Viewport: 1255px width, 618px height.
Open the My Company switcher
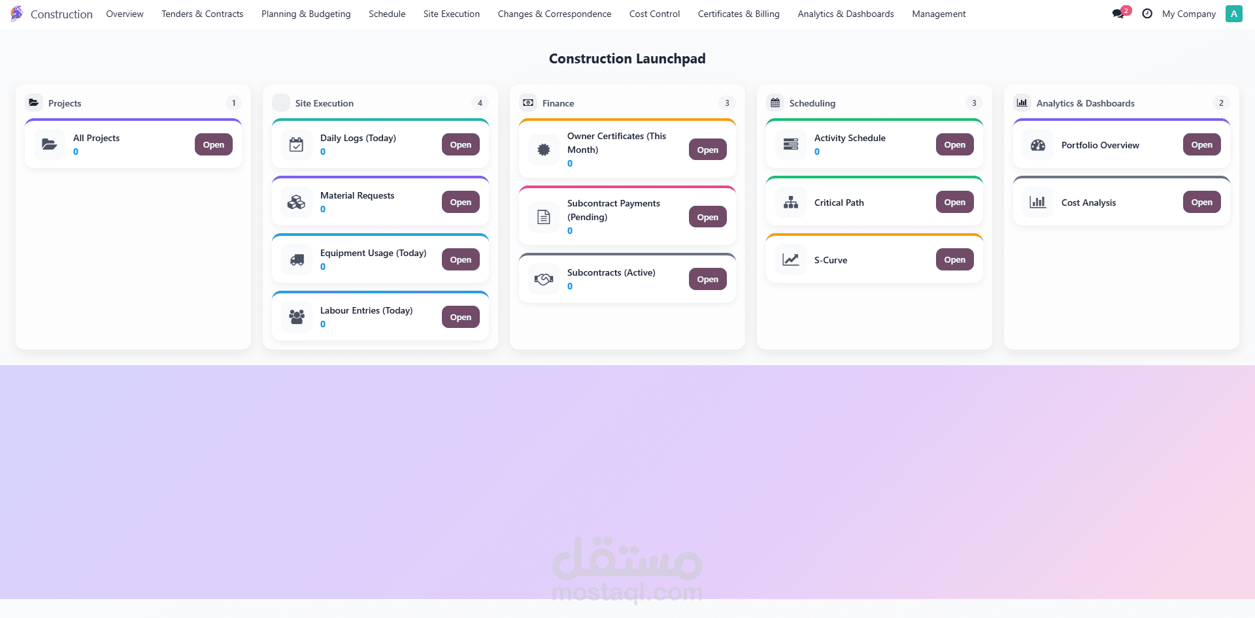[1189, 14]
